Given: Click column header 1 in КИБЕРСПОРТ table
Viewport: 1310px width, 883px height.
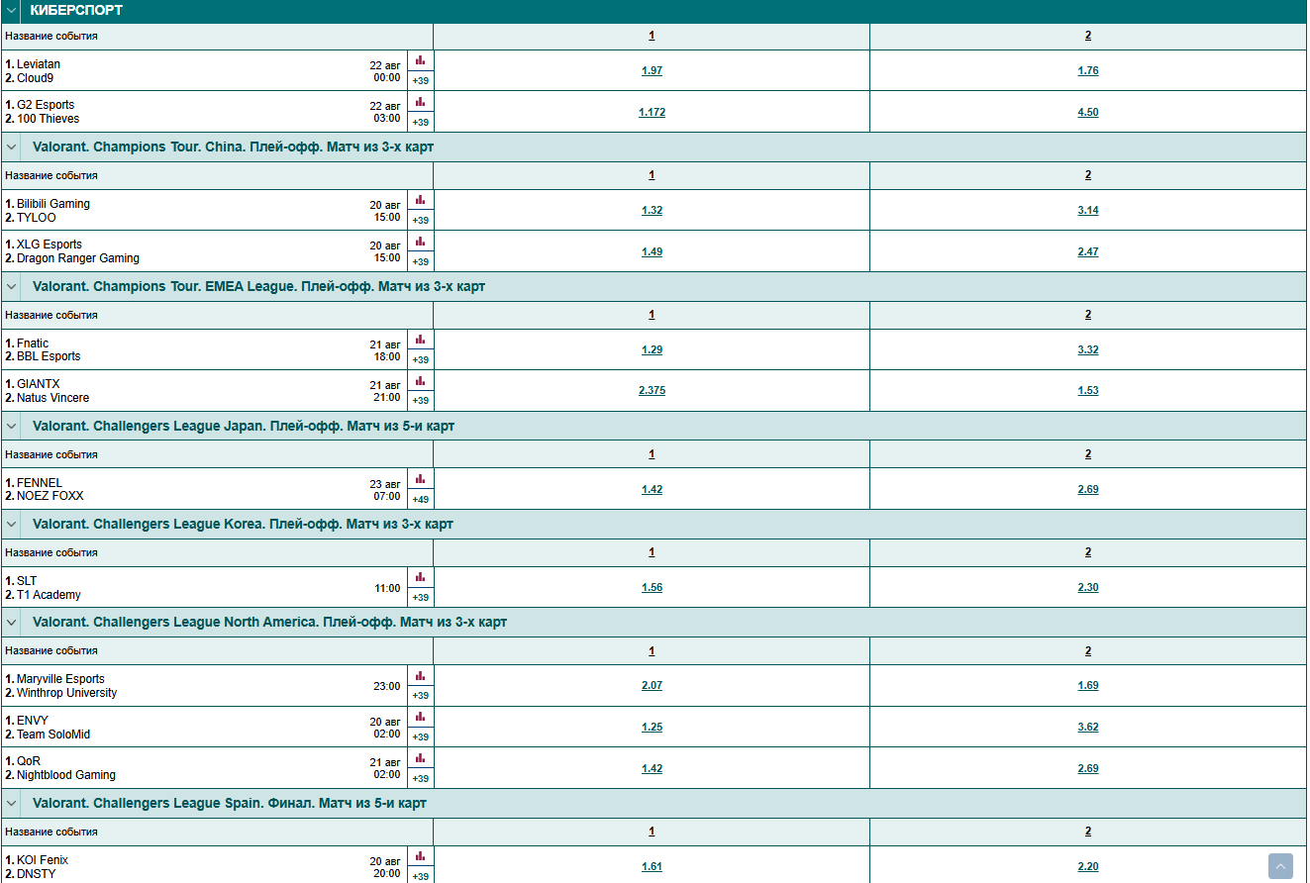Looking at the screenshot, I should (652, 36).
